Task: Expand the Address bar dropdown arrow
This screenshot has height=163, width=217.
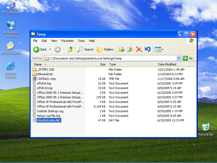Action: pos(178,58)
